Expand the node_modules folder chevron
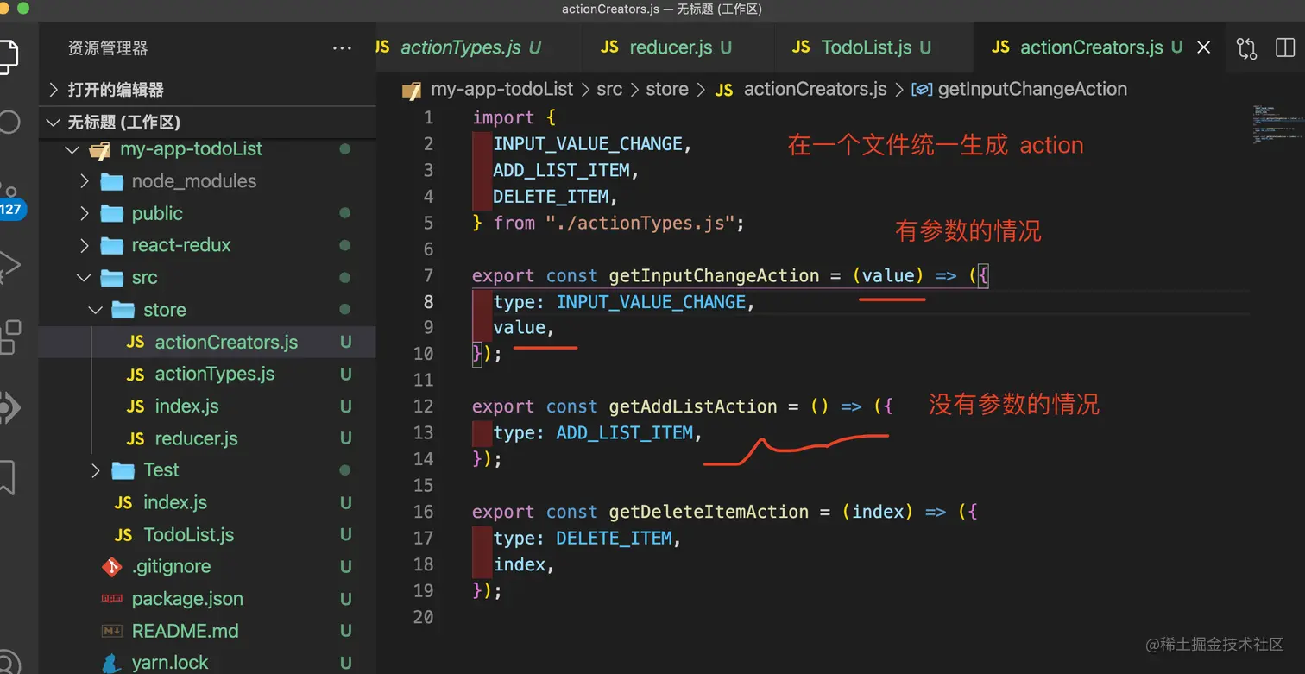 click(85, 181)
